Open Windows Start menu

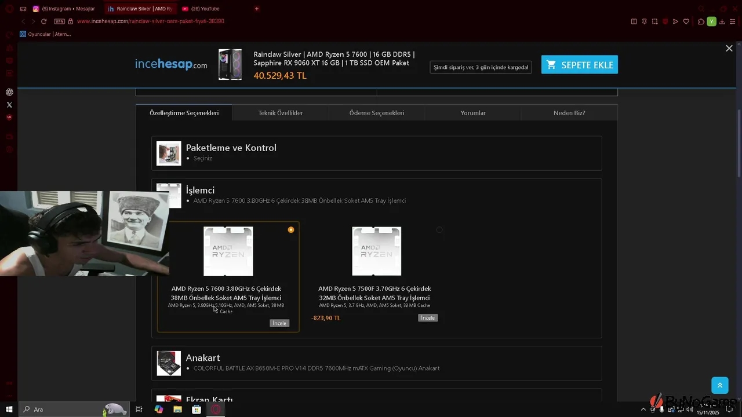[x=9, y=409]
